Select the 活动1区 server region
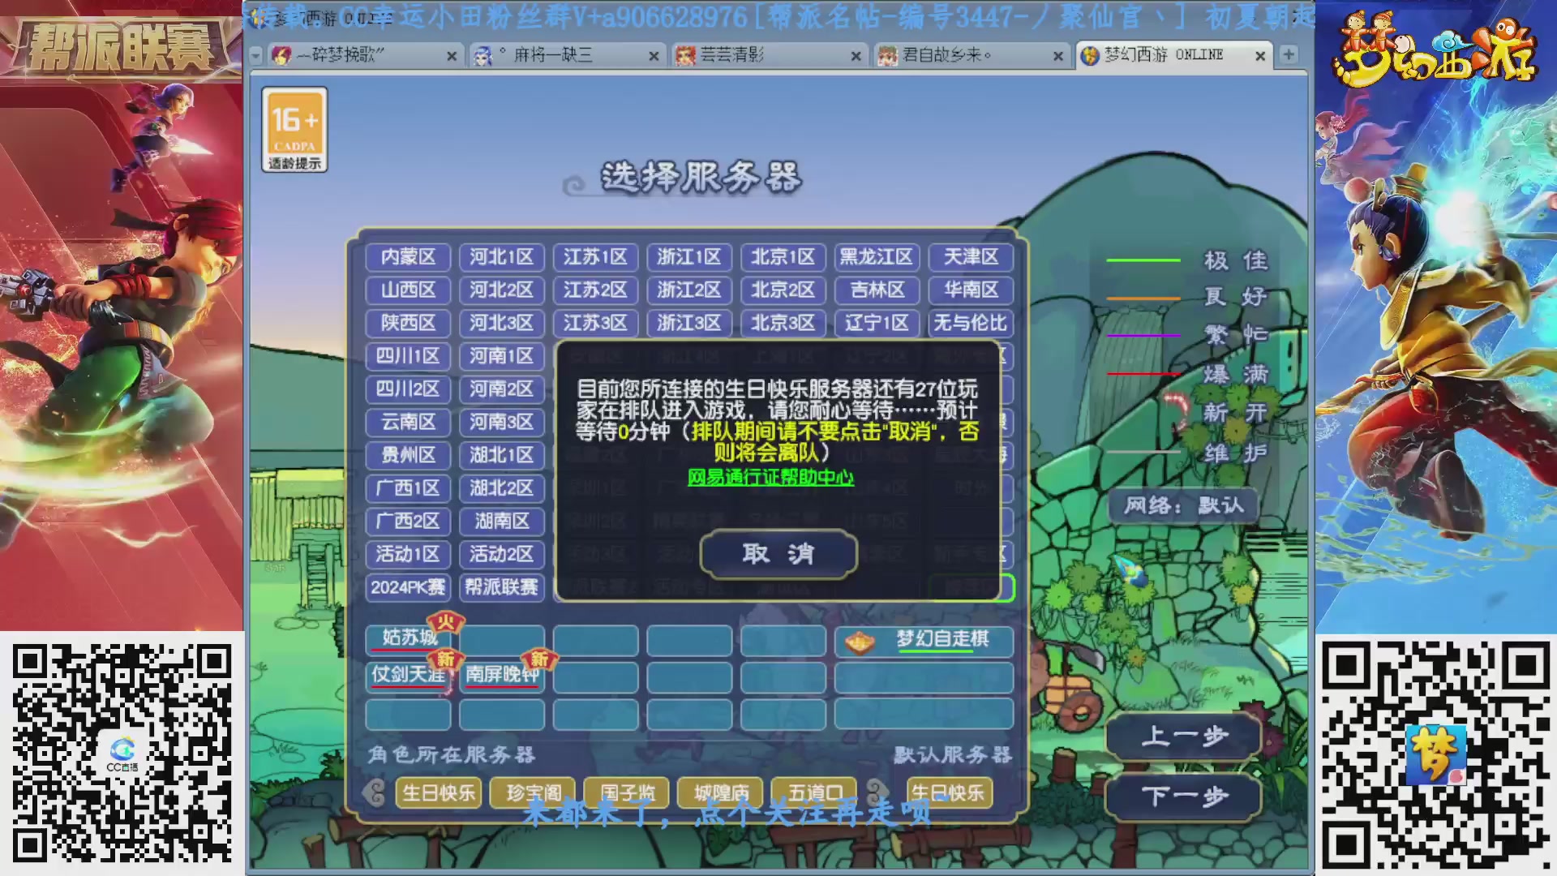The image size is (1557, 876). [408, 555]
